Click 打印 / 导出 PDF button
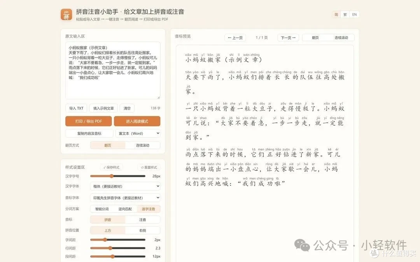 pos(88,121)
